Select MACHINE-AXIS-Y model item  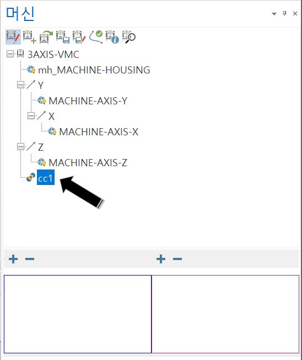point(88,101)
